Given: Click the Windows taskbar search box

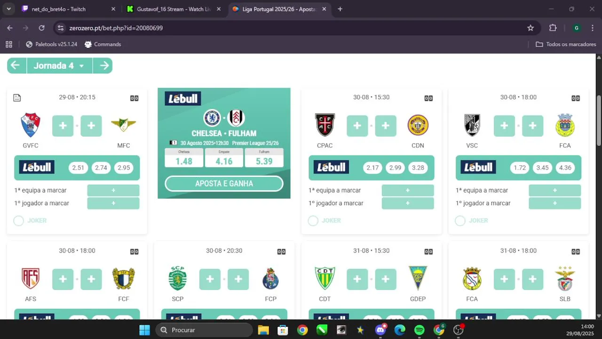Looking at the screenshot, I should [x=204, y=330].
